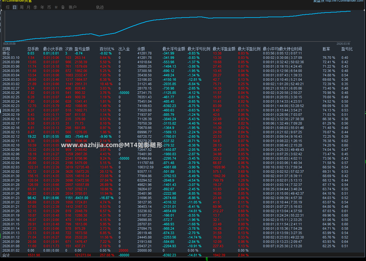Select the 2026.01.02 date row
Viewport: 366px width, 261px height.
pos(182,251)
